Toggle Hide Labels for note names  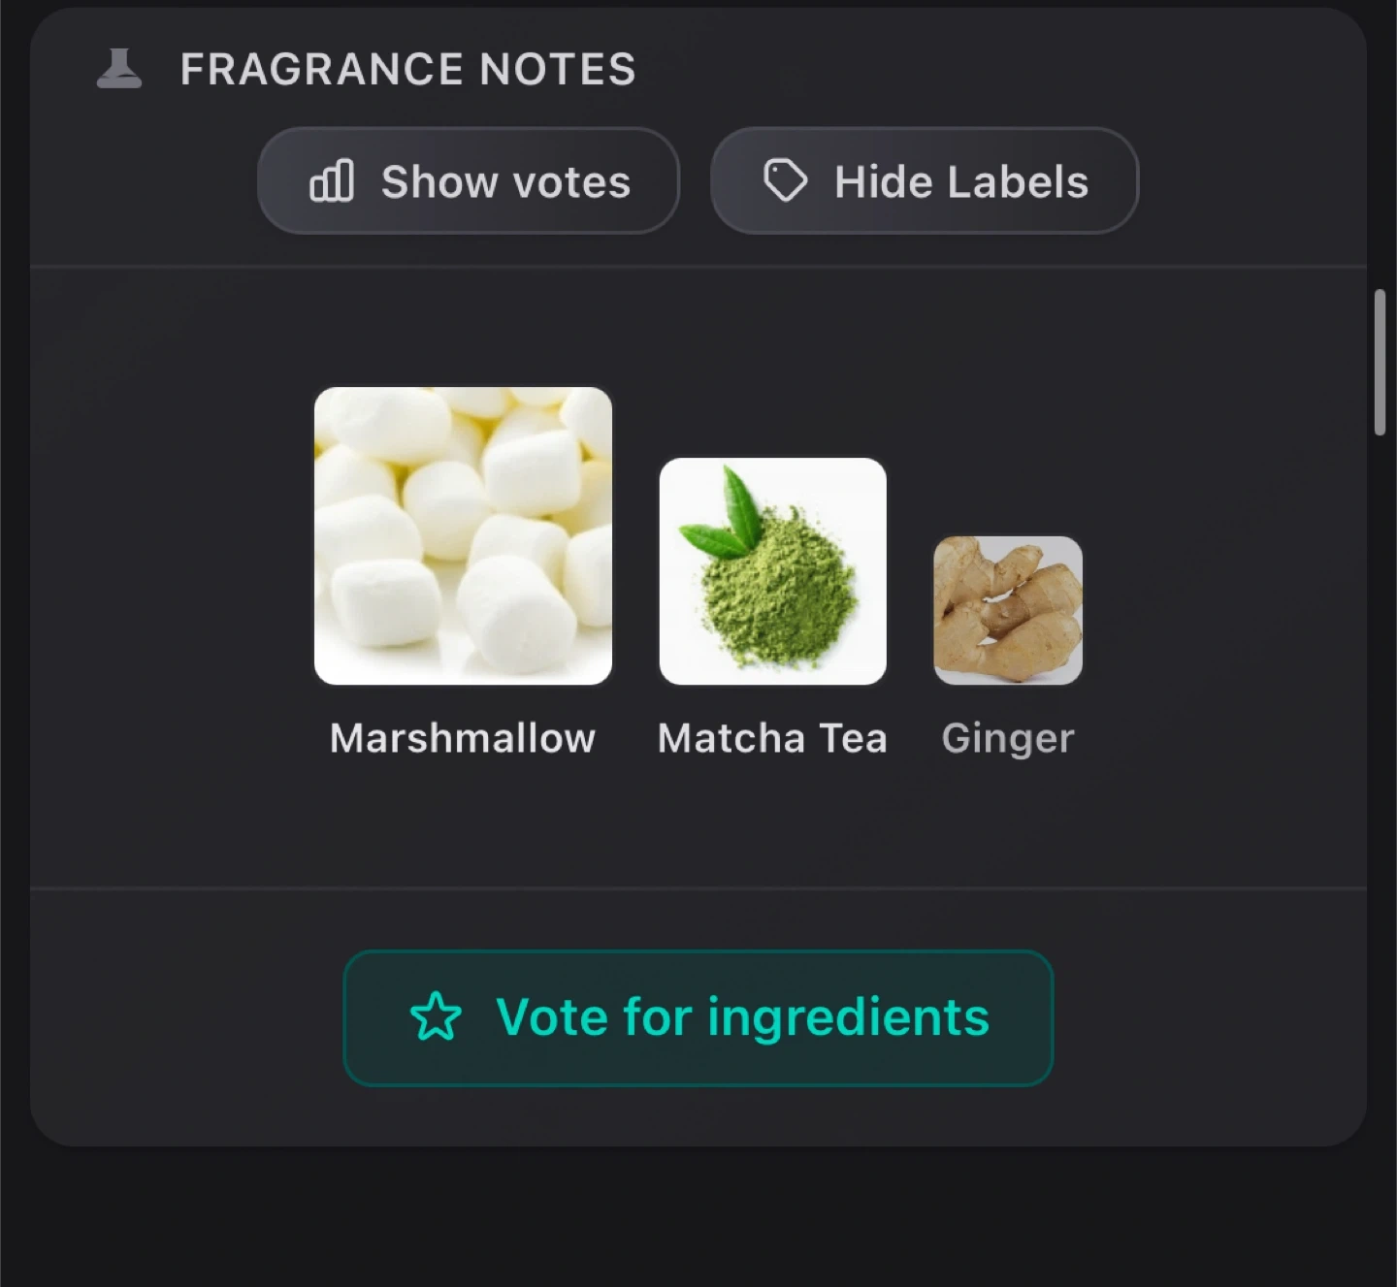pos(924,180)
